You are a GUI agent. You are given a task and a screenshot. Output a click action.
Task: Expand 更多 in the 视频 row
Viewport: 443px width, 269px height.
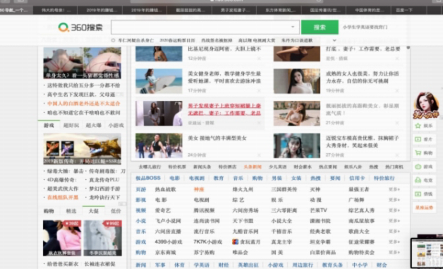(x=394, y=210)
